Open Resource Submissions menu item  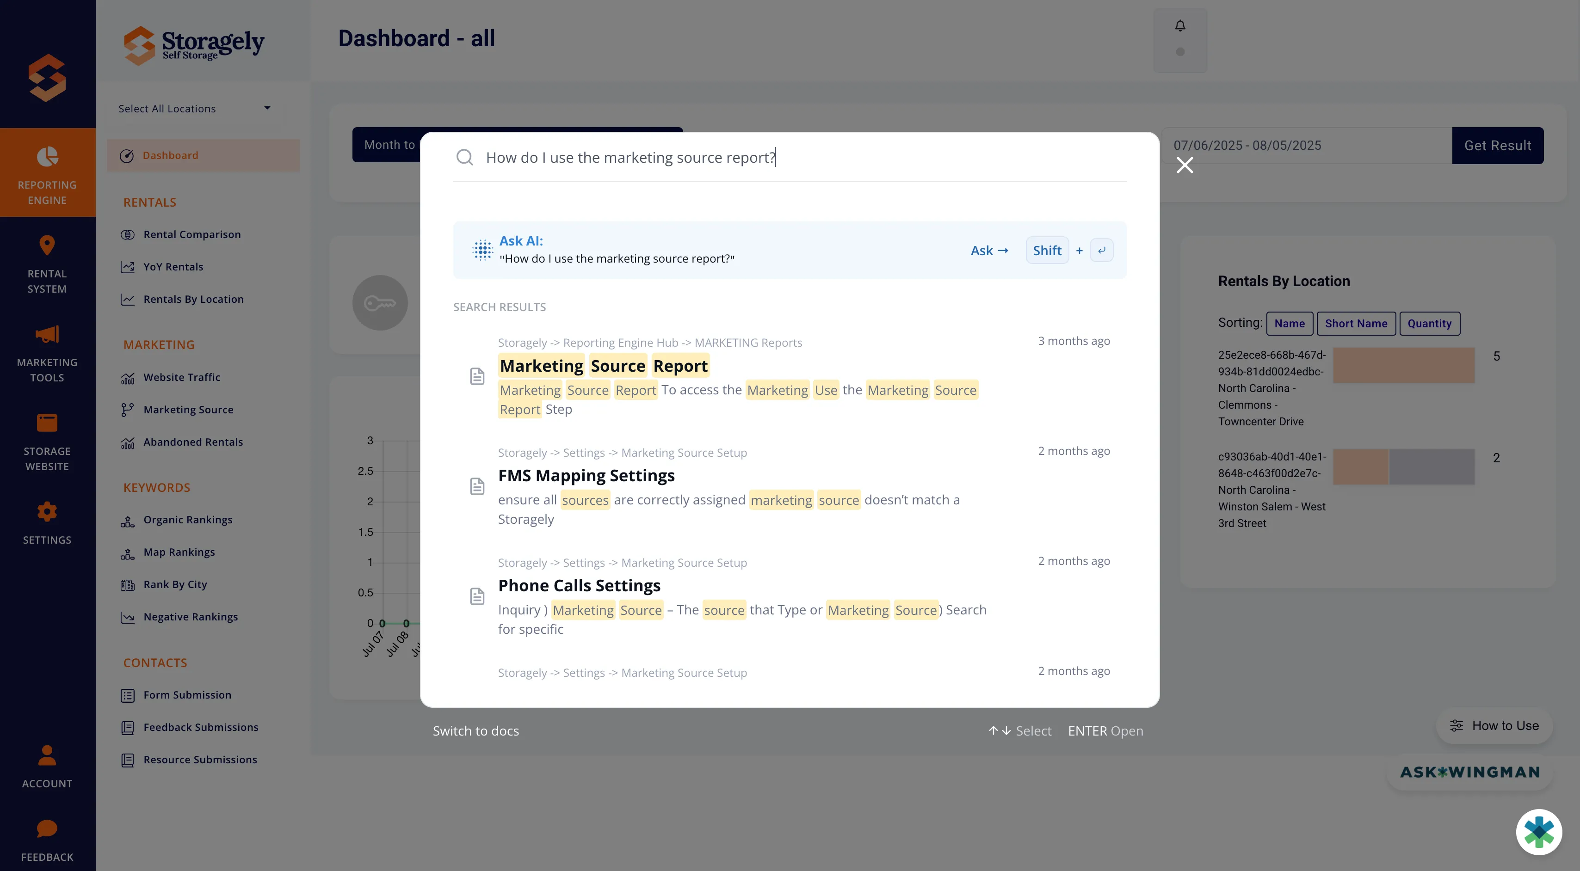point(200,760)
